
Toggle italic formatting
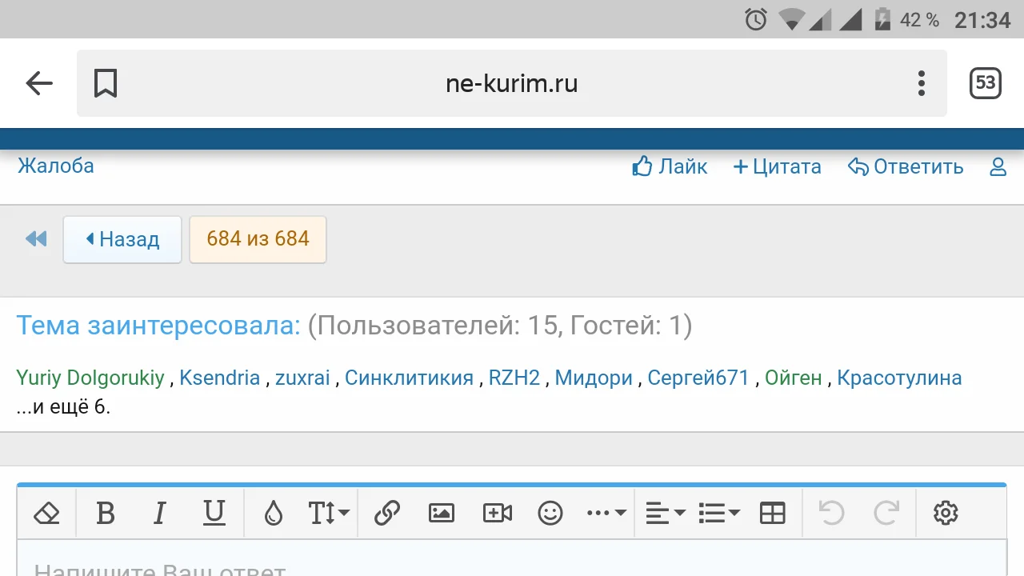[x=159, y=513]
